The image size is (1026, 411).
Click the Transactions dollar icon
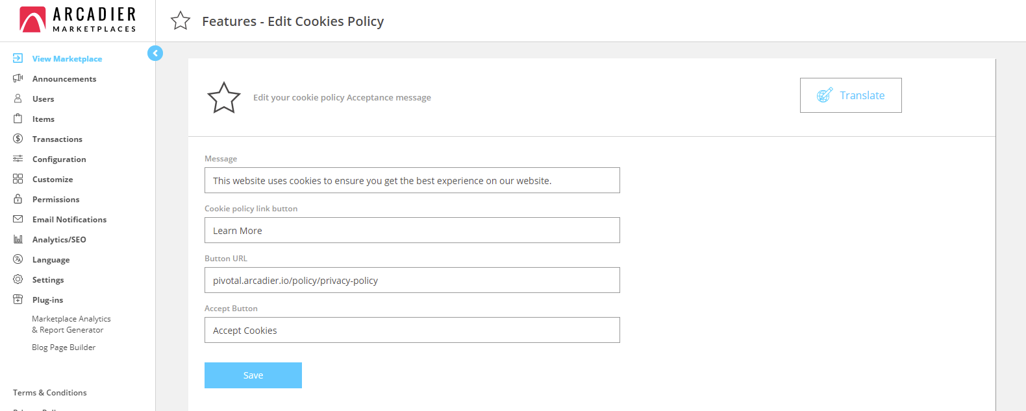18,139
